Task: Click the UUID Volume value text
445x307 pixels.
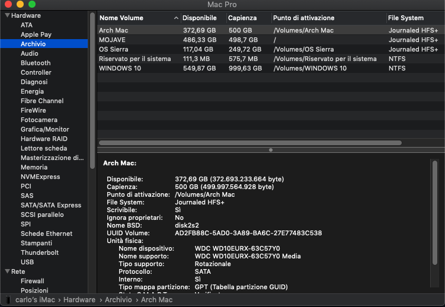Action: (x=248, y=233)
